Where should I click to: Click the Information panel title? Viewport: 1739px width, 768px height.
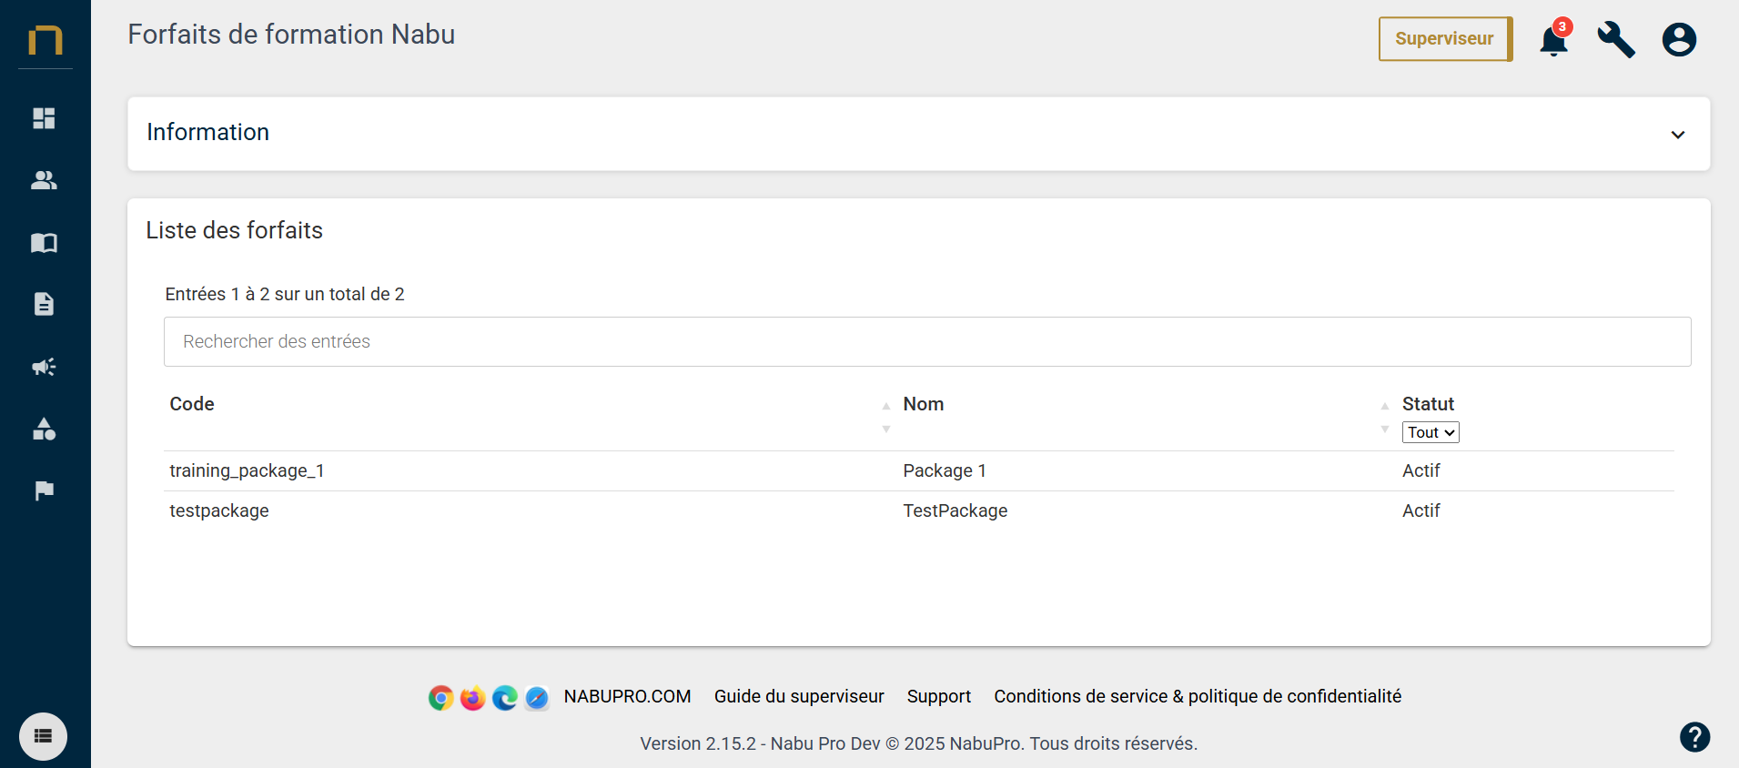coord(208,132)
